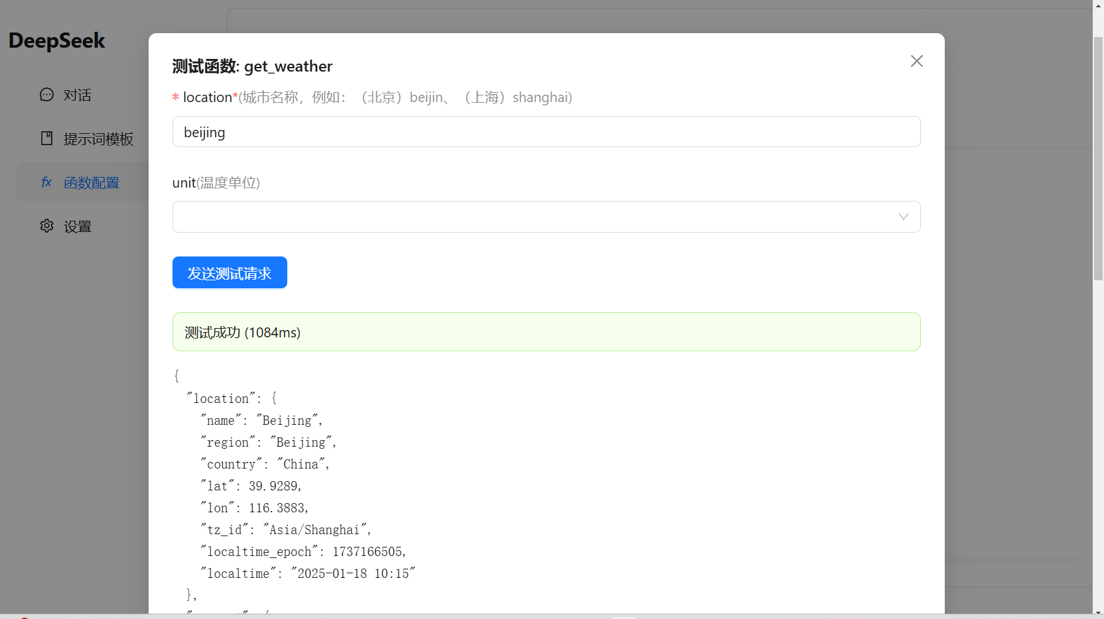Click the DeepSeek logo title
Image resolution: width=1104 pixels, height=619 pixels.
(x=57, y=41)
